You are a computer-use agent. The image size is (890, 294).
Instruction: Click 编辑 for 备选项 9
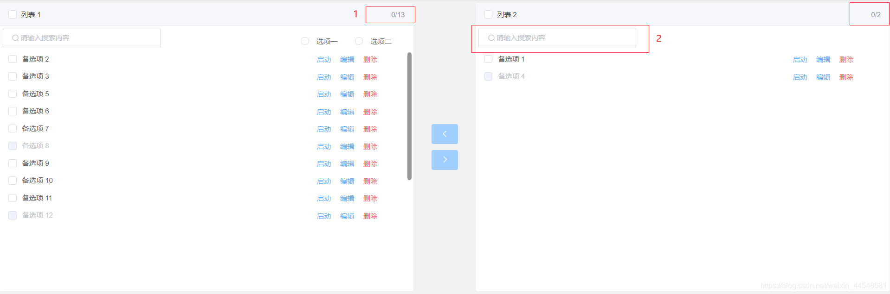point(347,164)
